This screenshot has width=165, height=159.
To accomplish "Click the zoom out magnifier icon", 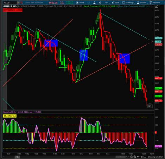I will pos(132,157).
